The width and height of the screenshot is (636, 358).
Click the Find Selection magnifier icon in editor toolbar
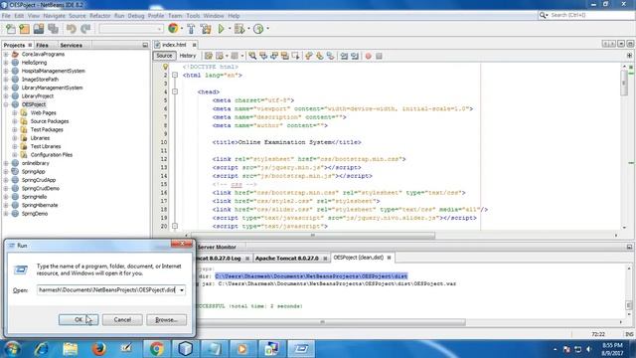pos(252,56)
